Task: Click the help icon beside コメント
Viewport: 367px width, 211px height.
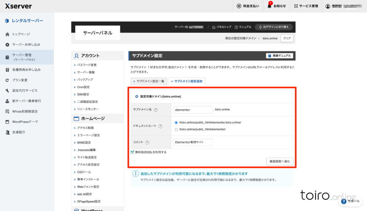Action: click(147, 143)
